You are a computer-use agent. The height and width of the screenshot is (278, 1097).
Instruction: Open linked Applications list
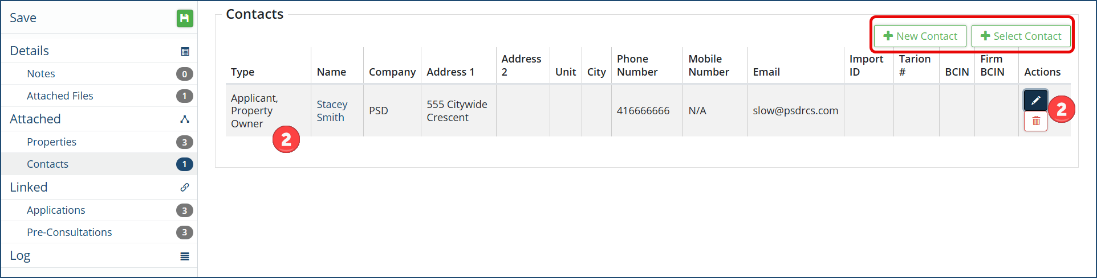point(56,210)
